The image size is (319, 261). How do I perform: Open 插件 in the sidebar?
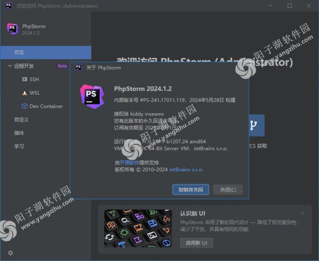19,133
